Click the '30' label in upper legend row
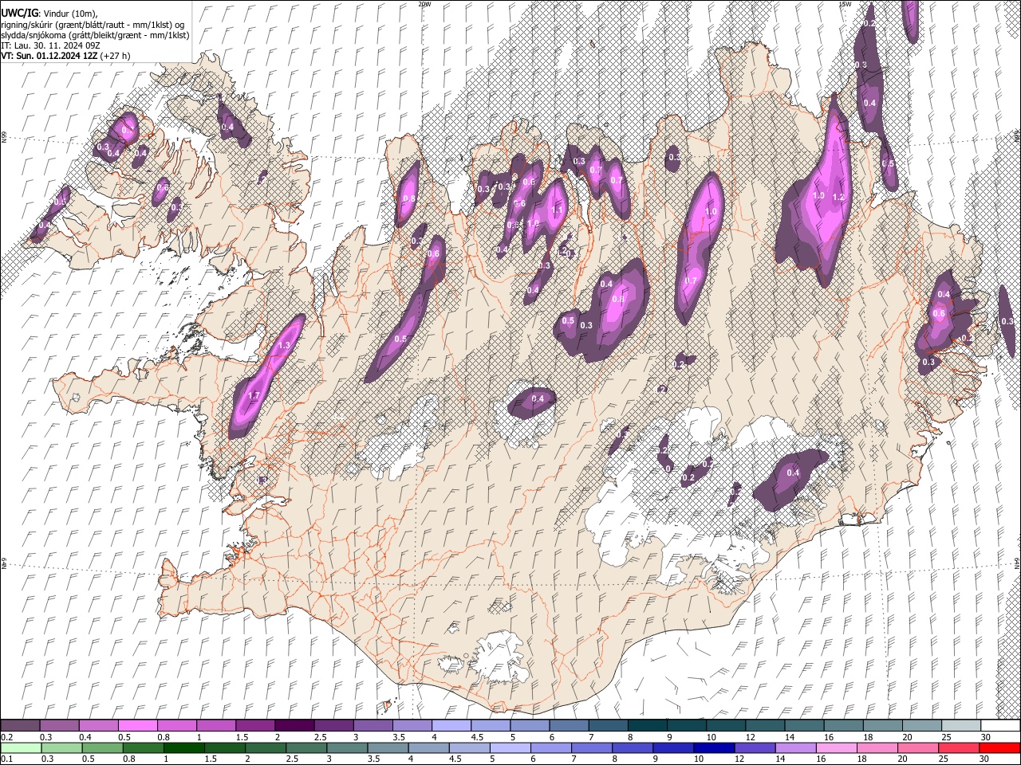1021x765 pixels. (x=985, y=737)
